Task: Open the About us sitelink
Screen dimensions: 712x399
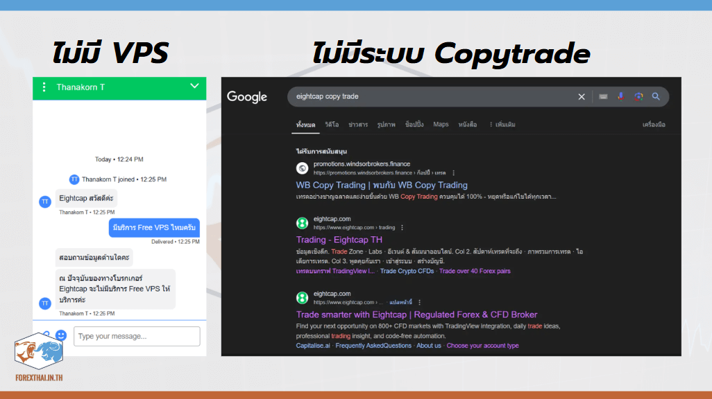Action: click(x=429, y=346)
